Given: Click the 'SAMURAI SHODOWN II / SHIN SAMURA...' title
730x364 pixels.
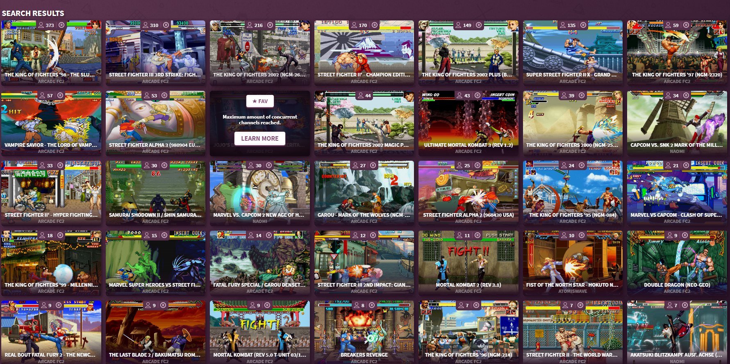Looking at the screenshot, I should click(155, 215).
